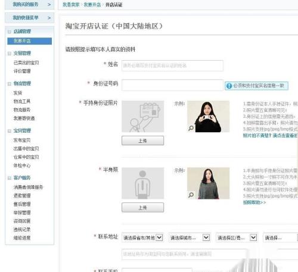The height and width of the screenshot is (272, 298).
Task: Click 物流管理 section heading
Action: 22,83
